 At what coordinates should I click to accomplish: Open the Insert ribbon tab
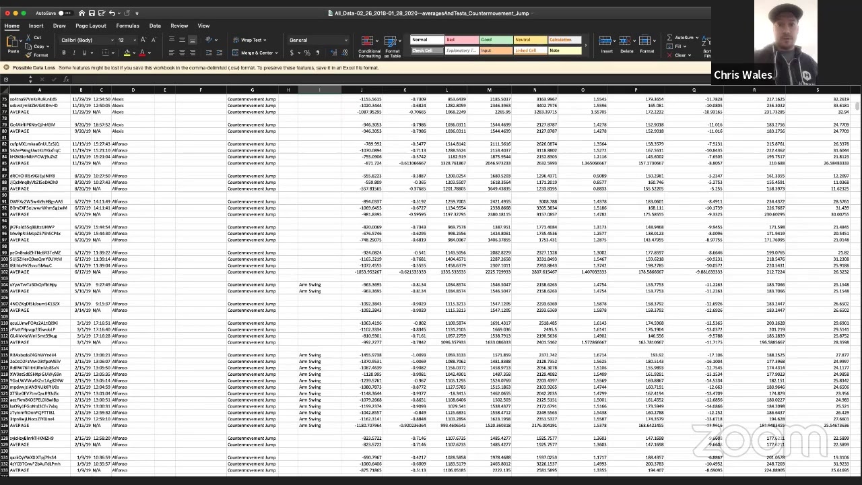[x=36, y=26]
